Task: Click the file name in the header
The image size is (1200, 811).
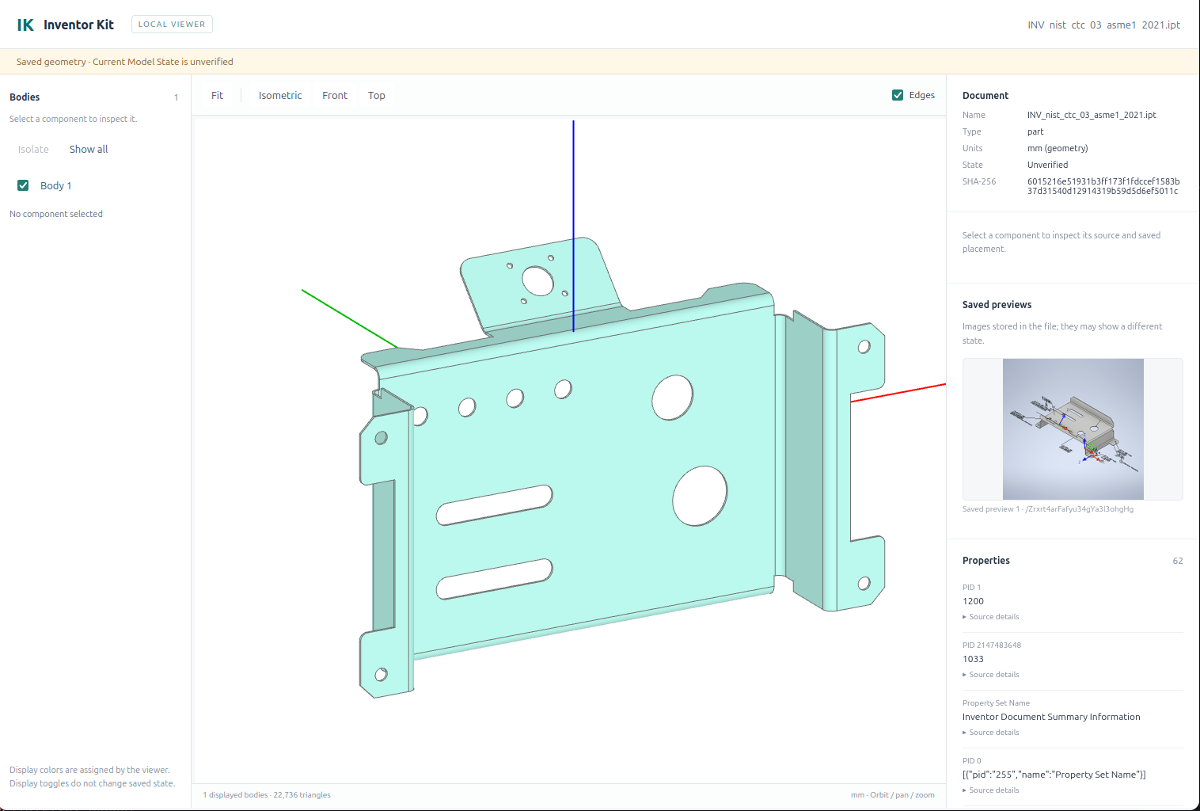Action: [x=1103, y=25]
